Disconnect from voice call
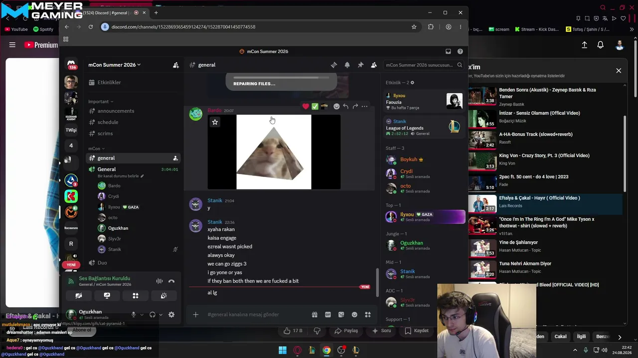 [x=171, y=281]
